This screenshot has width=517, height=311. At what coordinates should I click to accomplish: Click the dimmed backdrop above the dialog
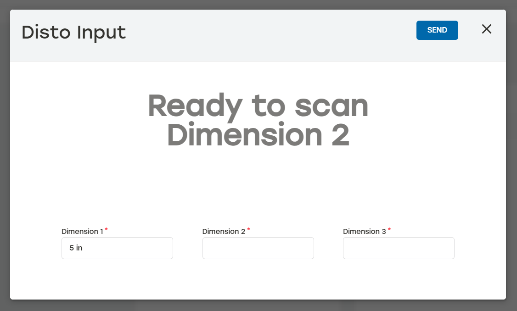[x=258, y=4]
